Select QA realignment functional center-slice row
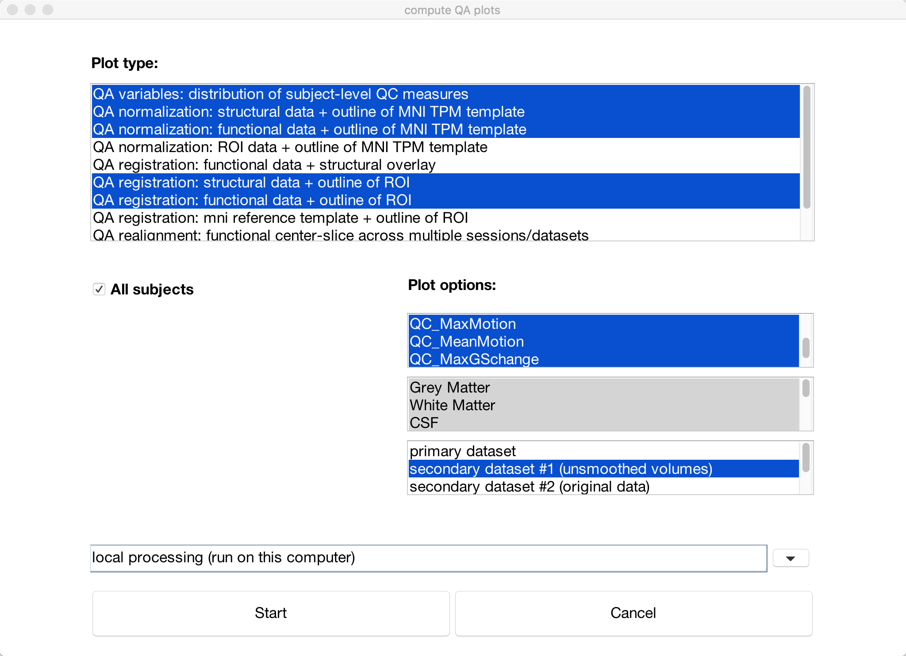 coord(445,234)
